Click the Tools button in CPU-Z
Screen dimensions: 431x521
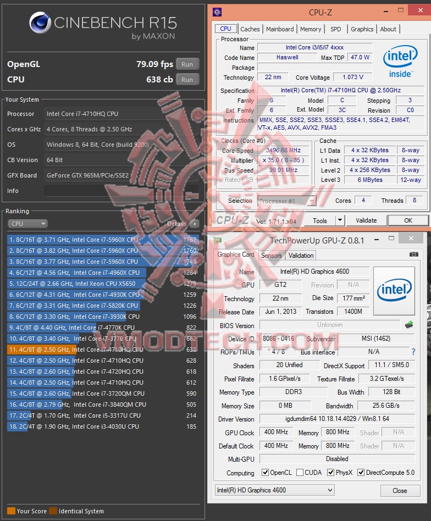[x=320, y=220]
